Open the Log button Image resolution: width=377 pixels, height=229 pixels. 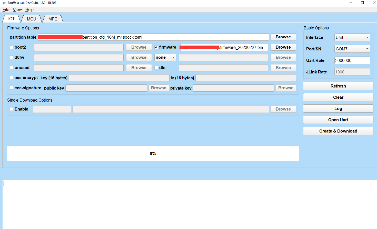click(x=338, y=108)
